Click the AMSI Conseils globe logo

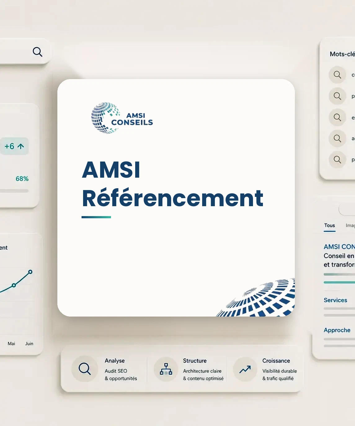click(122, 118)
